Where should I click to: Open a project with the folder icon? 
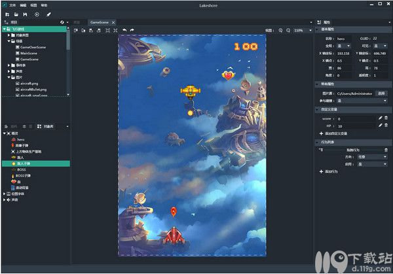(16, 14)
